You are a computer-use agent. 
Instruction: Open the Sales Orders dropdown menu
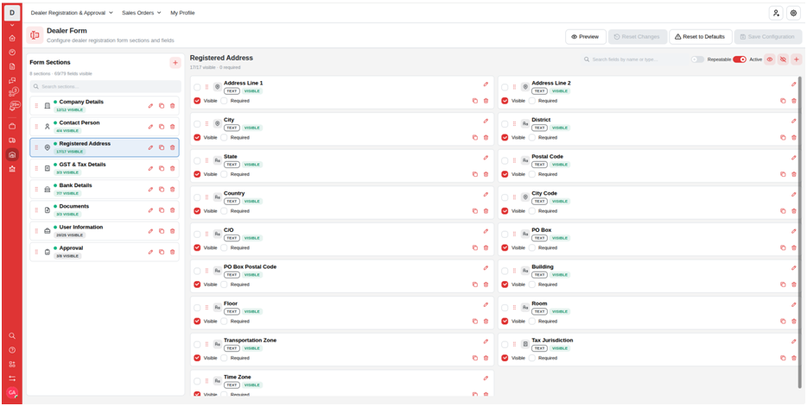coord(142,13)
